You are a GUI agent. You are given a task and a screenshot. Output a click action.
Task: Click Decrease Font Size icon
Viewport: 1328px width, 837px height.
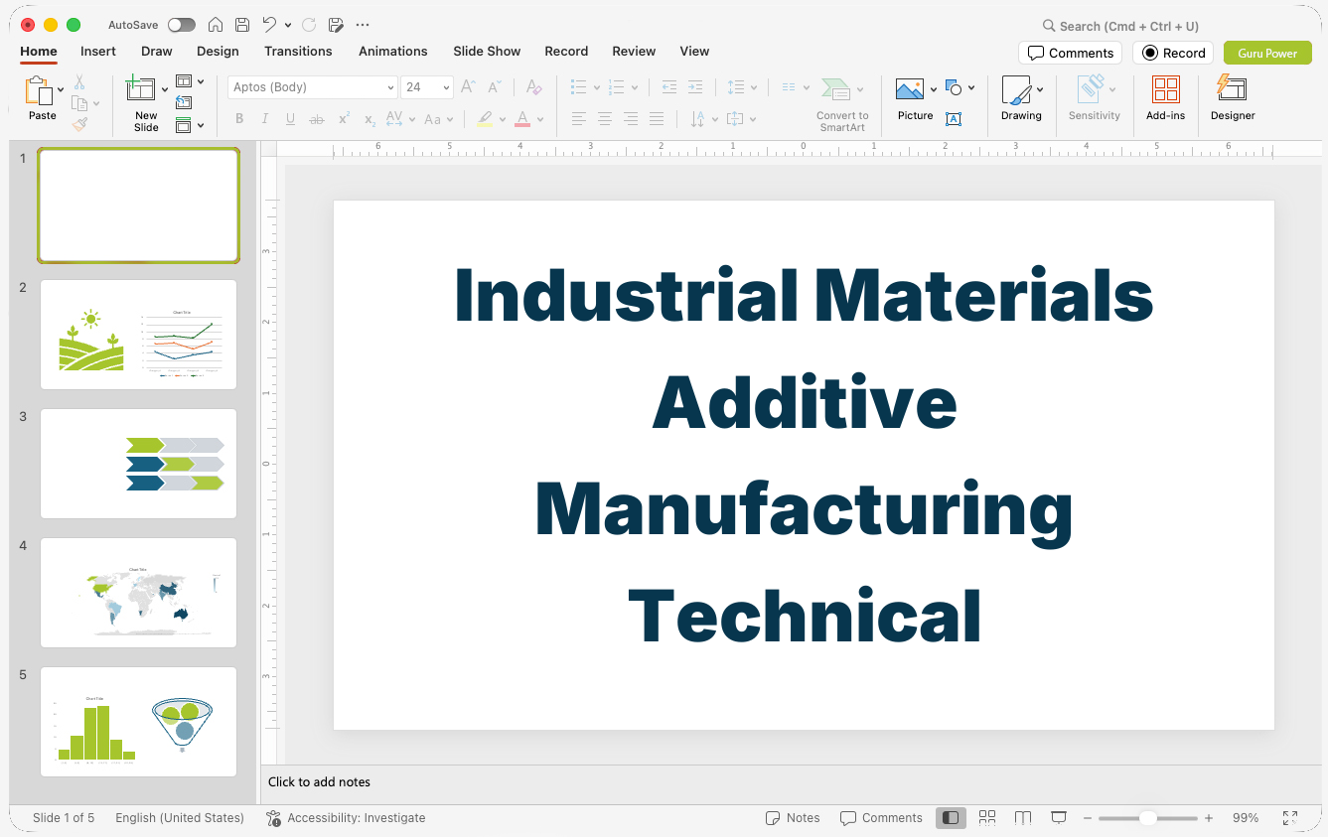coord(494,87)
